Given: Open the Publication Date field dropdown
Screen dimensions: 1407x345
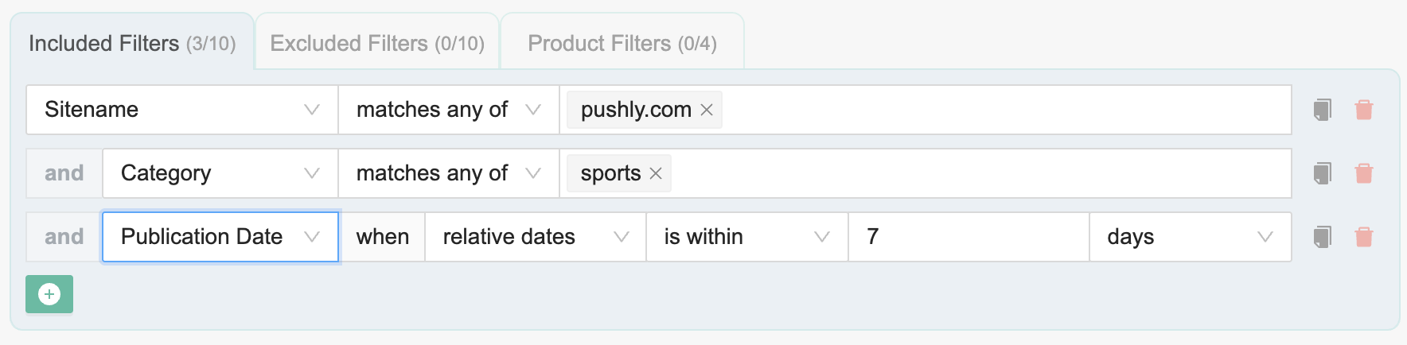Looking at the screenshot, I should click(x=220, y=237).
